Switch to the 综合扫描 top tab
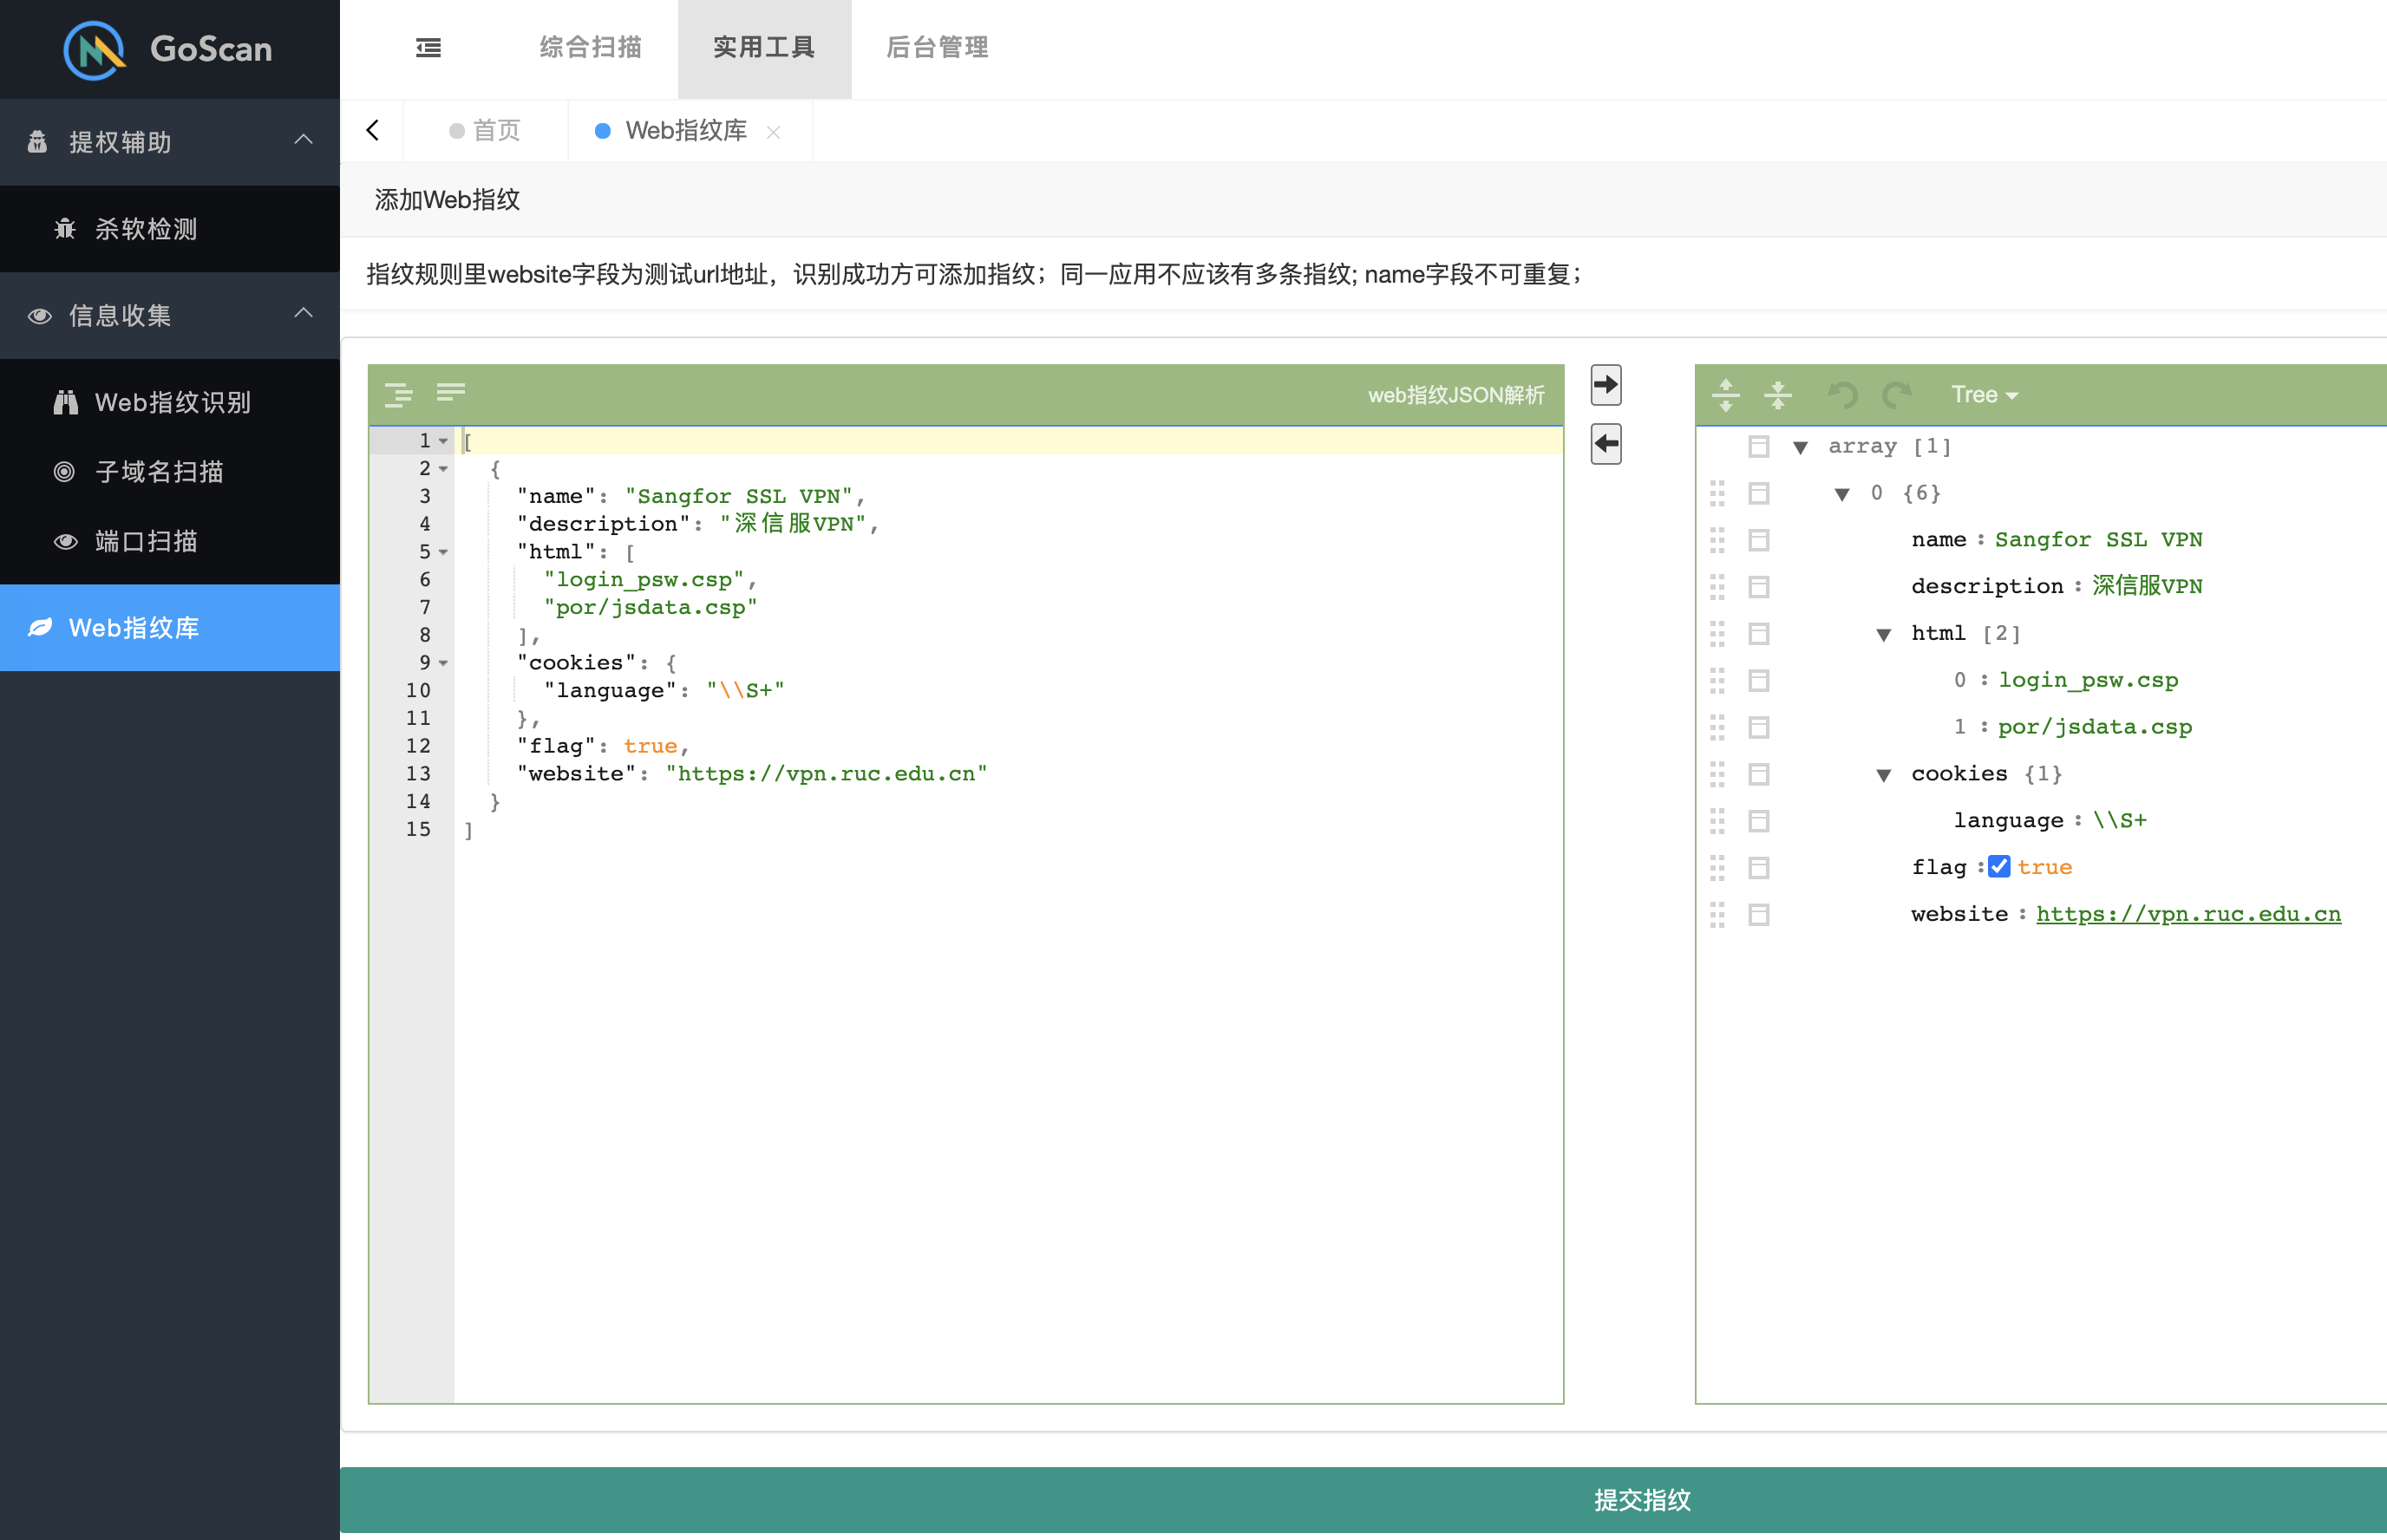The height and width of the screenshot is (1540, 2387). click(x=590, y=47)
